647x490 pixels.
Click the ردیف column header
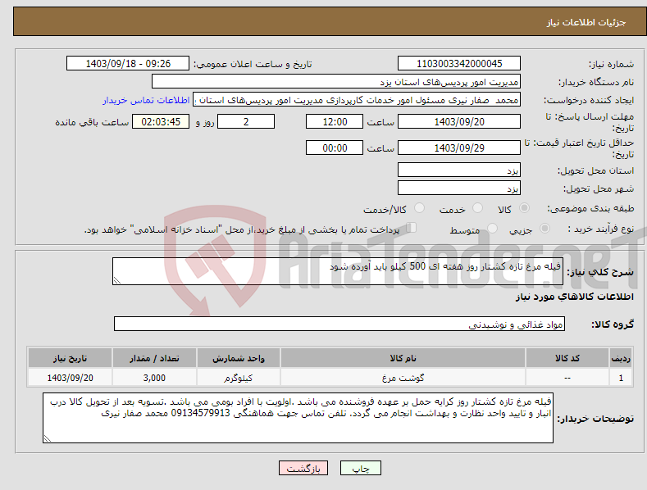point(621,358)
